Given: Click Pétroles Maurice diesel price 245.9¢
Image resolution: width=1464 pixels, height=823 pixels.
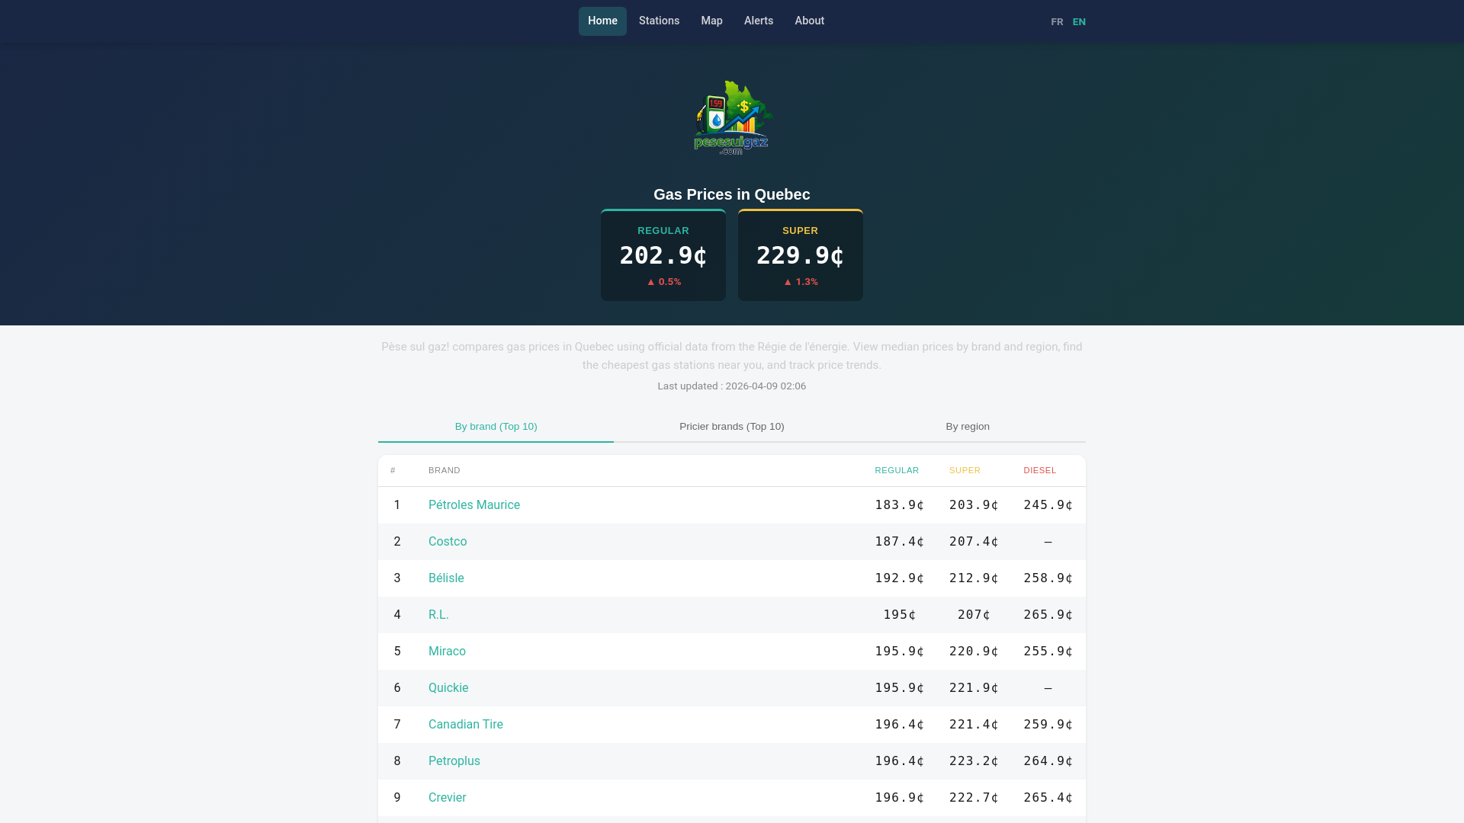Looking at the screenshot, I should click(x=1048, y=505).
